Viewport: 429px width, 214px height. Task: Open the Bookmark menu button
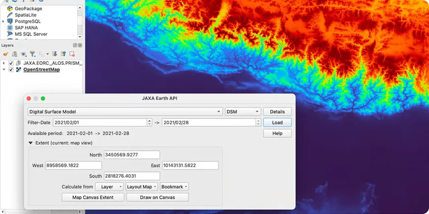point(174,187)
